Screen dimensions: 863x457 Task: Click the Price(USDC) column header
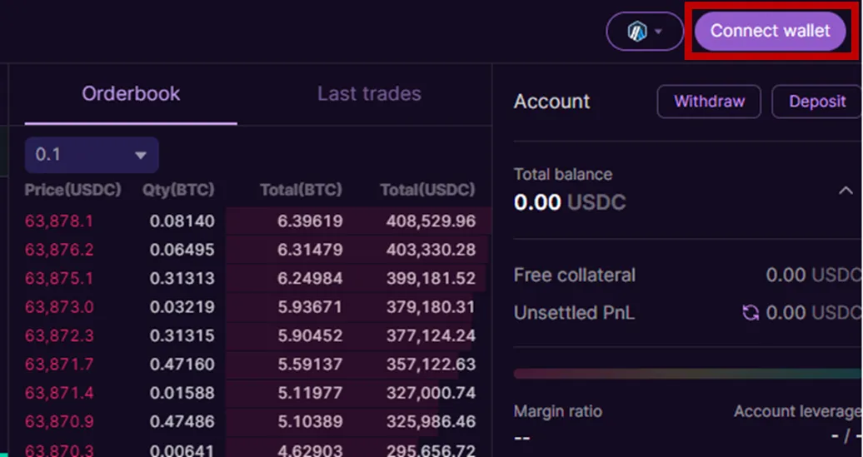tap(72, 191)
